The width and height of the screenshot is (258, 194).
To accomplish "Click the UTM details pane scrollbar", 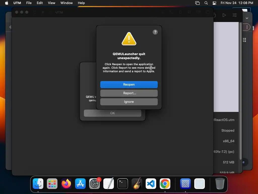I will point(241,91).
